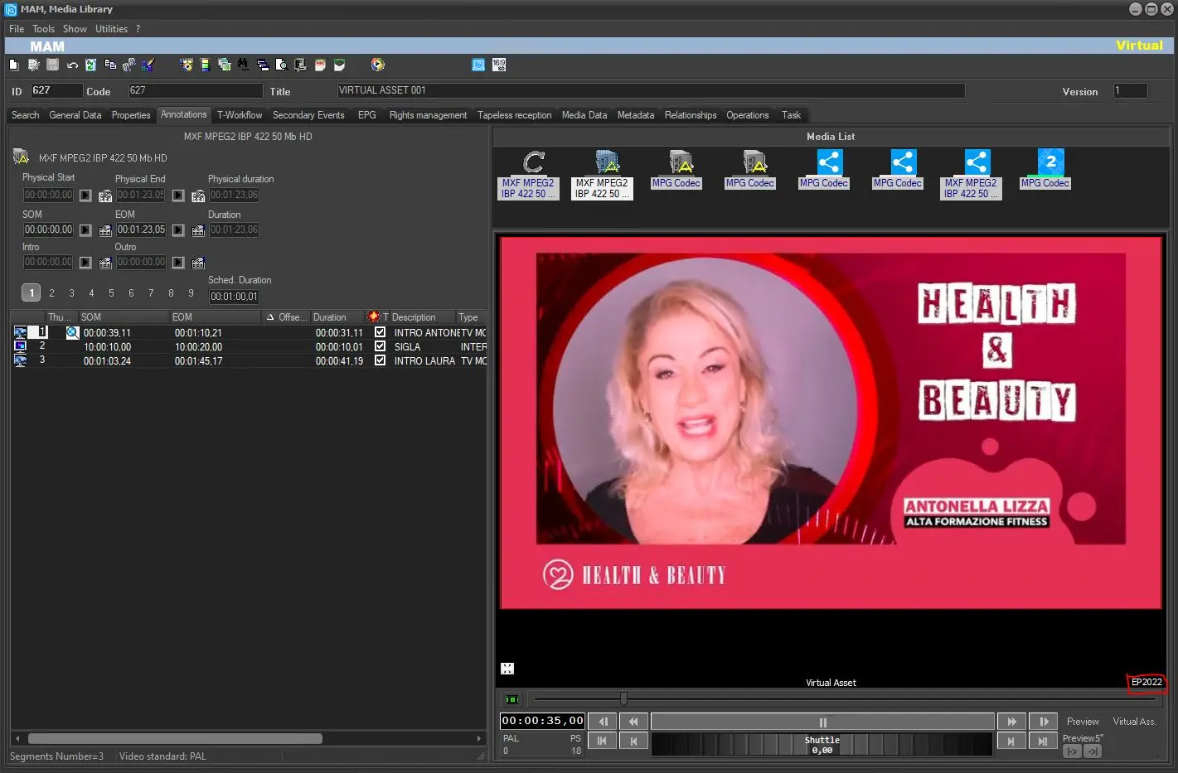This screenshot has width=1178, height=773.
Task: Click the 16:9 aspect ratio icon
Action: (499, 65)
